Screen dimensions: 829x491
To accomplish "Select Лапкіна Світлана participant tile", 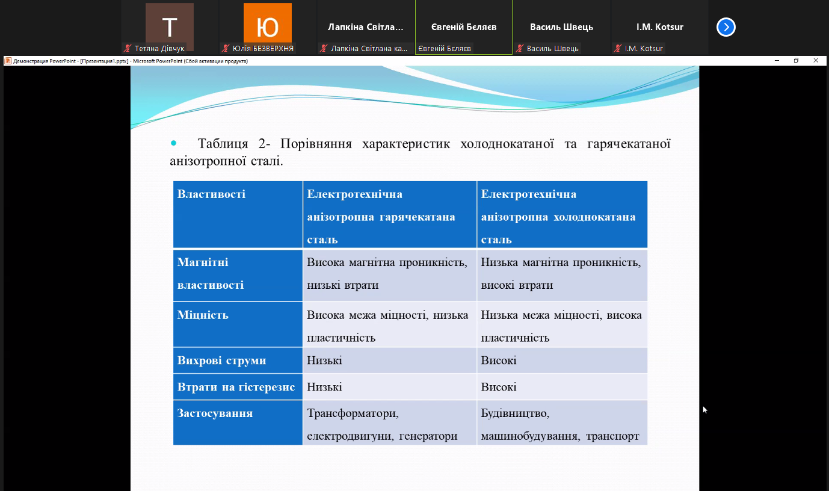I will pyautogui.click(x=365, y=27).
